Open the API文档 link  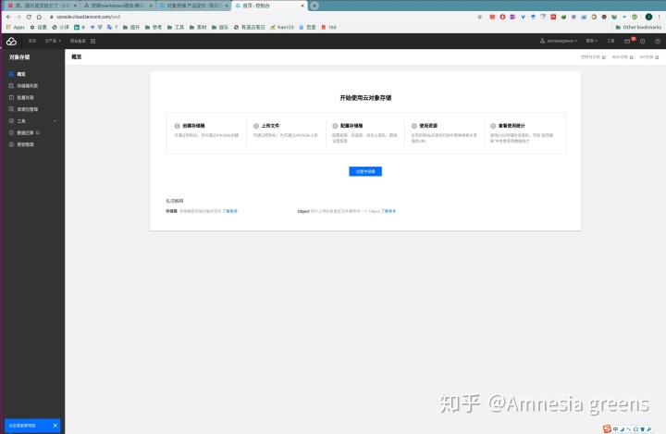click(649, 57)
